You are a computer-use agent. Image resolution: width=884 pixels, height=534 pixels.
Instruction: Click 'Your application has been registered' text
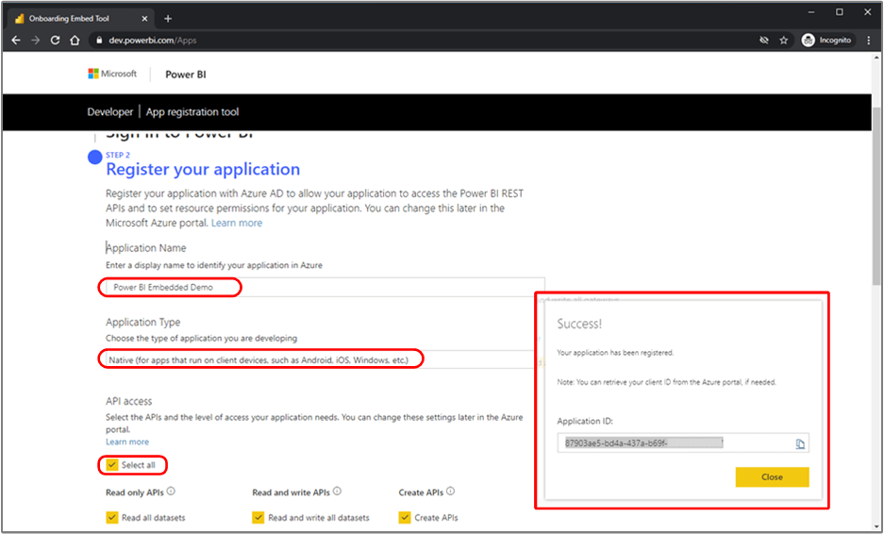click(x=615, y=353)
